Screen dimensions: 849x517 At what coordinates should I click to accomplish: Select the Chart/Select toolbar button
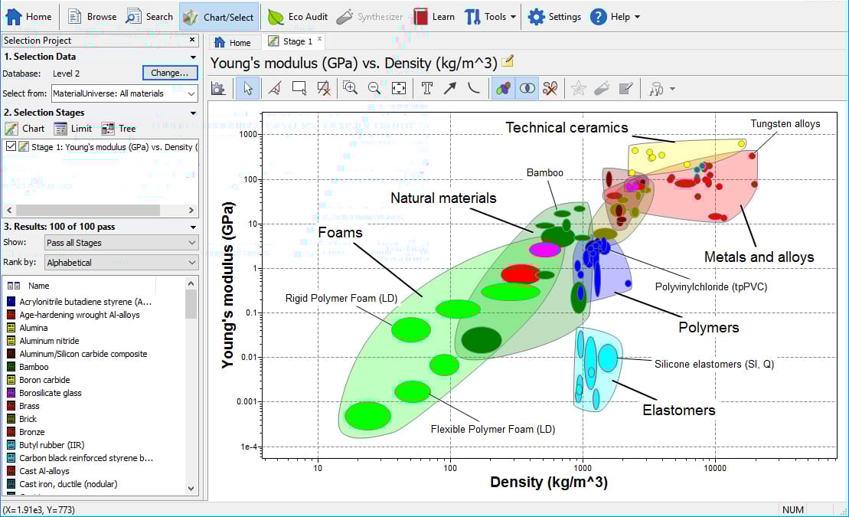pyautogui.click(x=218, y=17)
